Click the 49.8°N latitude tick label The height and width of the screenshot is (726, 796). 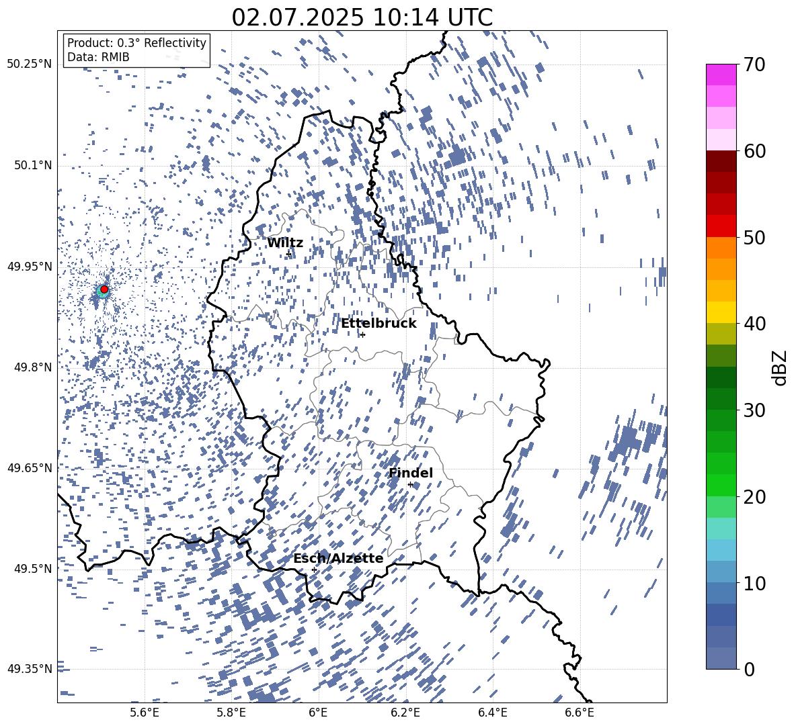click(33, 367)
